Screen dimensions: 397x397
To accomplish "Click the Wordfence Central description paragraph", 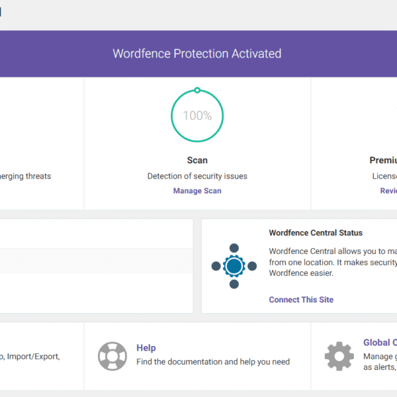I will (x=332, y=262).
